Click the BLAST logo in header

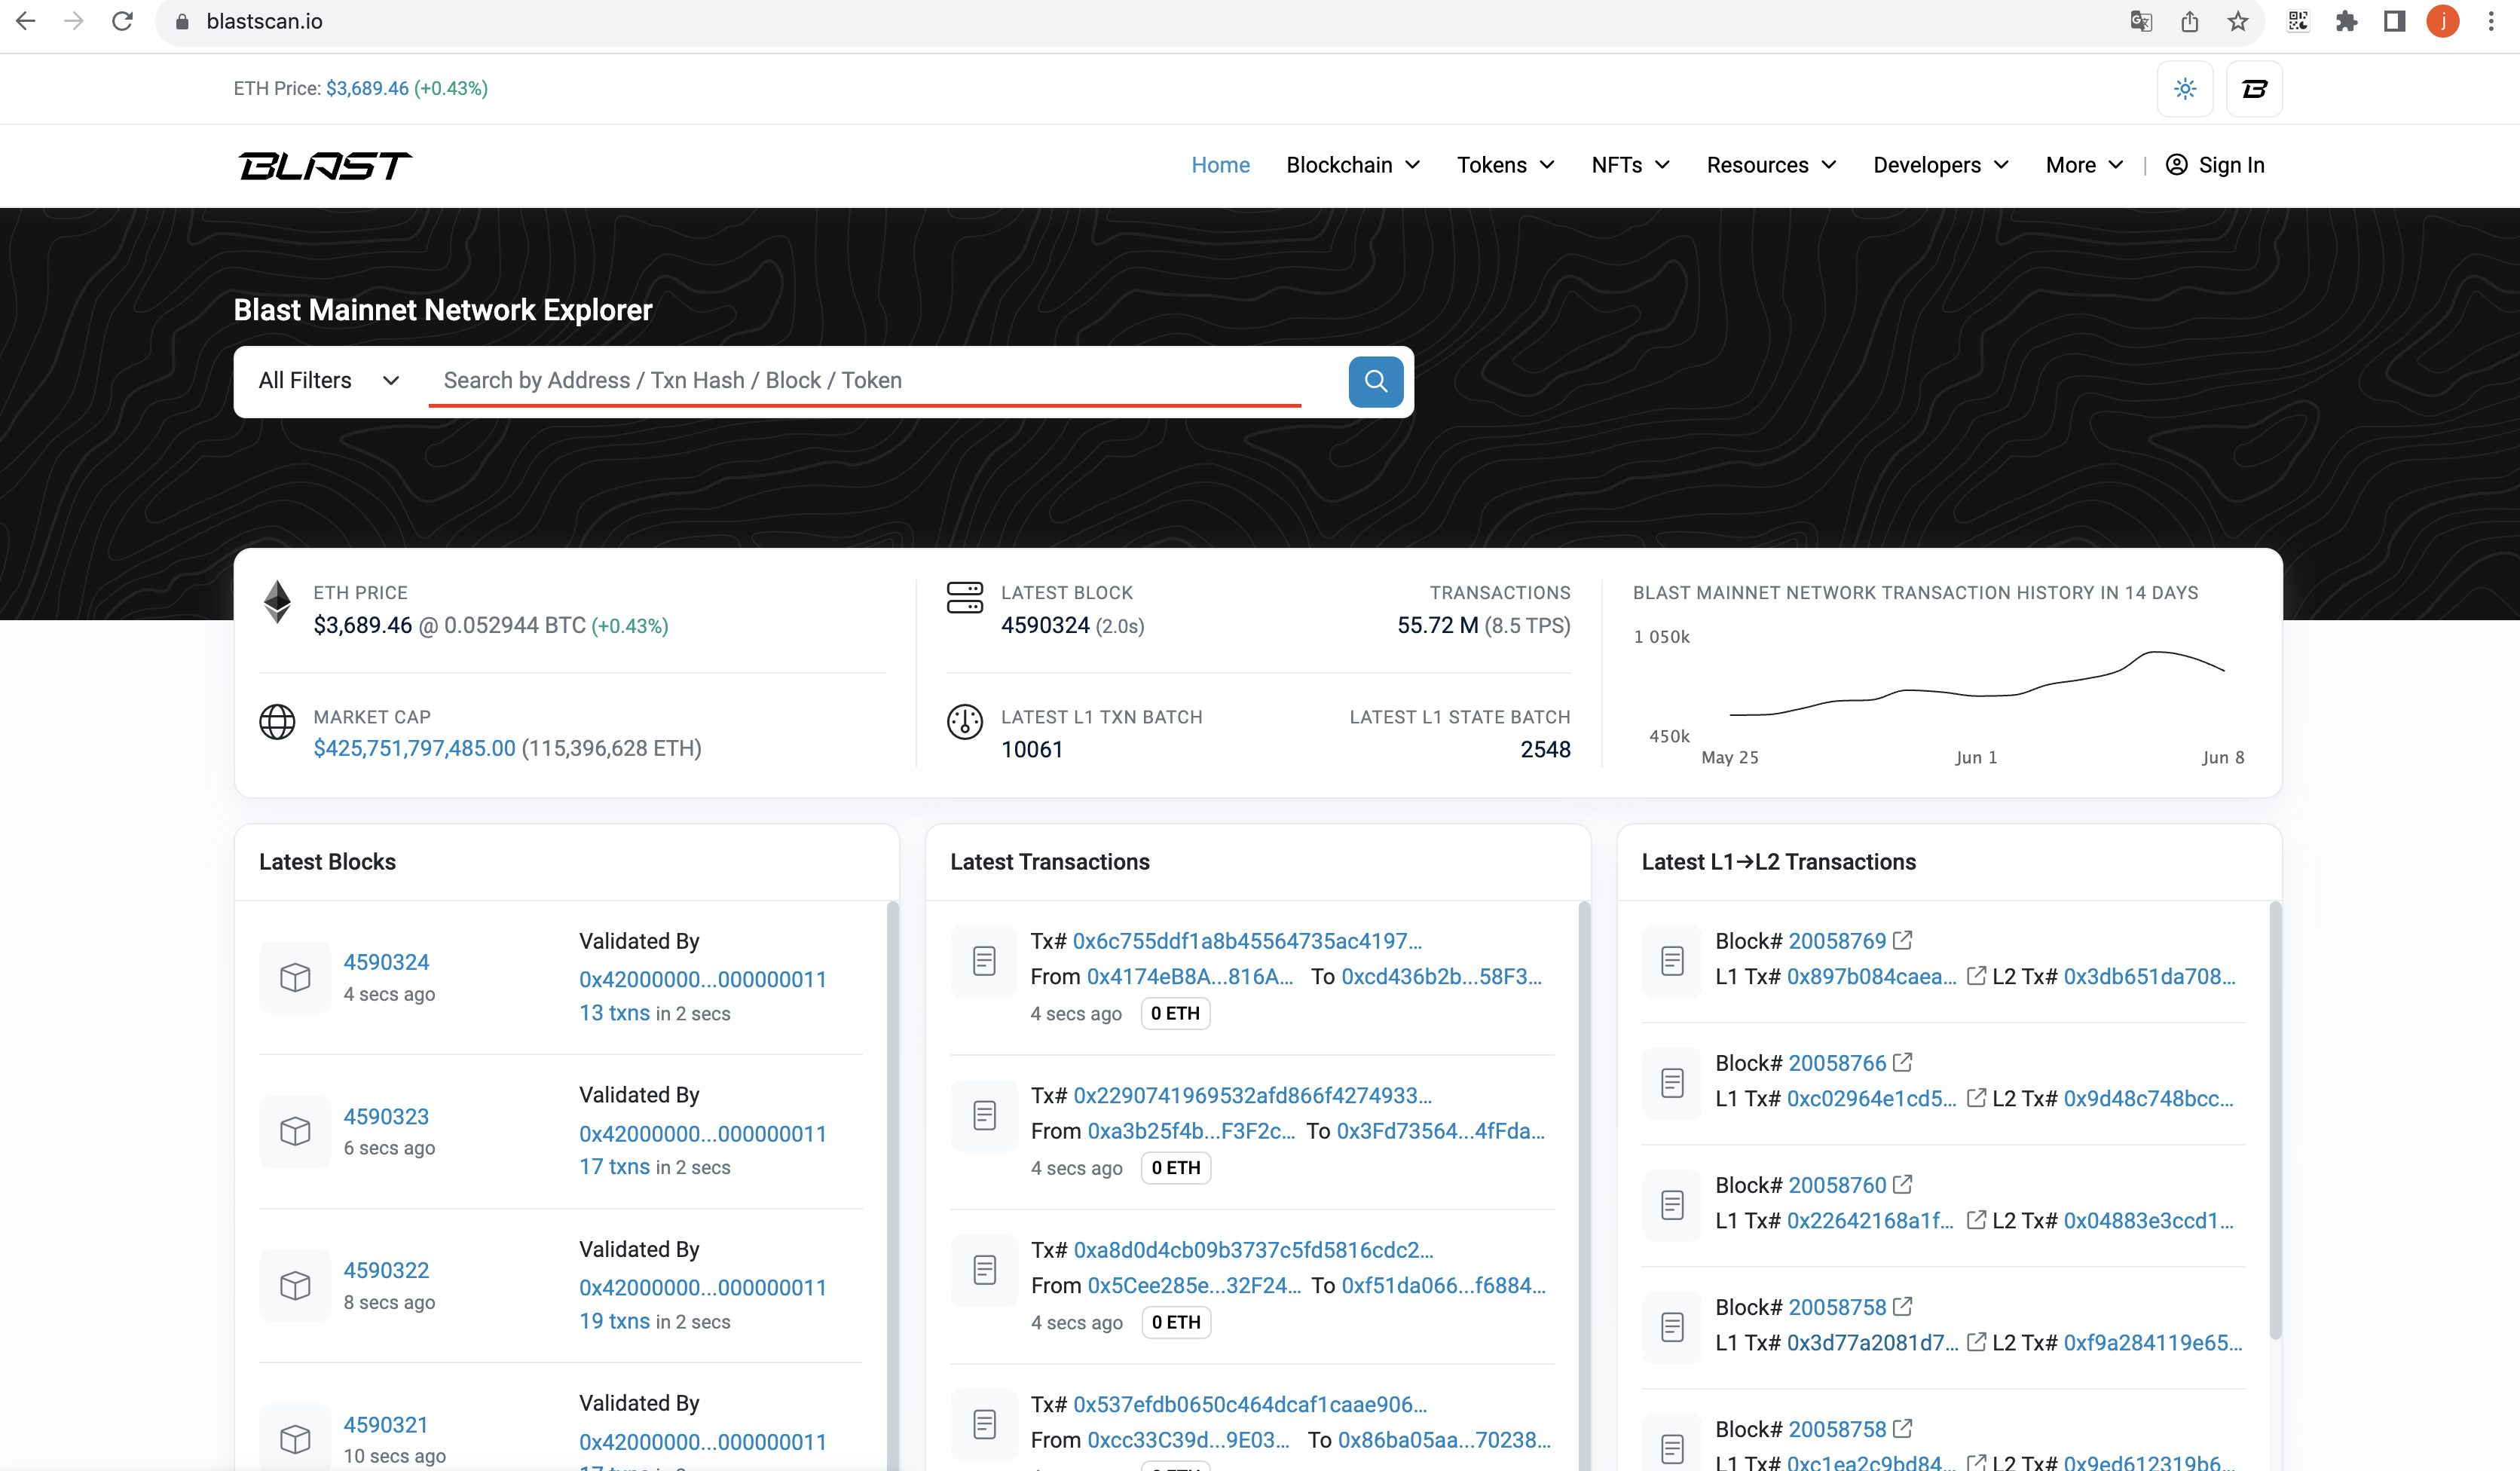click(x=325, y=165)
